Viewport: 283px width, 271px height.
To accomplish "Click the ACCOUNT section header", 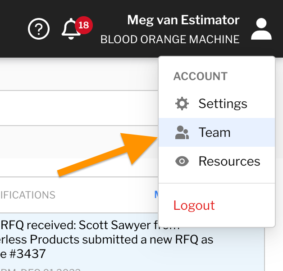I will click(x=200, y=77).
